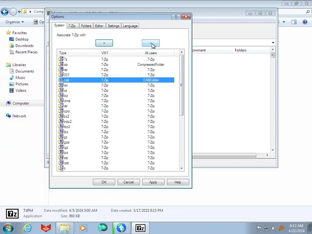Click the Help button in Options
The height and width of the screenshot is (234, 312).
(x=178, y=182)
